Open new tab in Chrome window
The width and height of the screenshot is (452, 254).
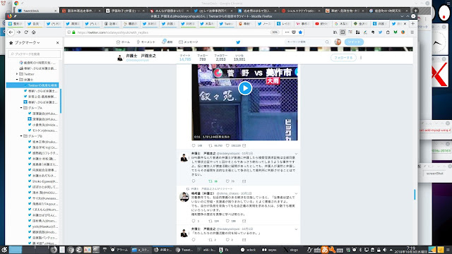pyautogui.click(x=415, y=11)
